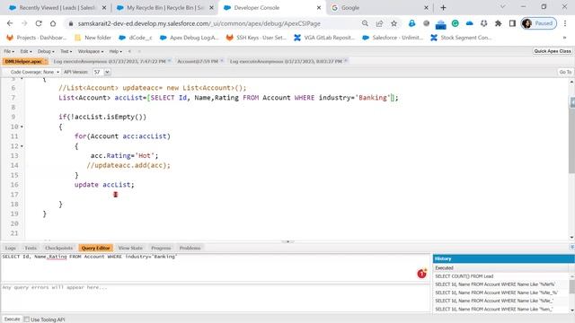Open the Extensions puzzle piece menu

[498, 23]
